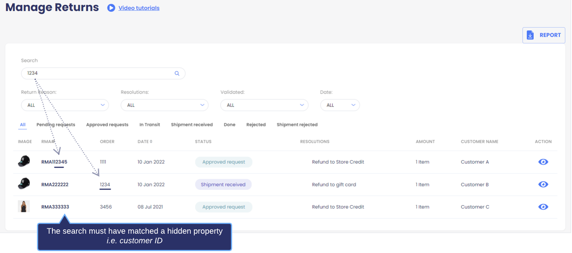
Task: Expand the Return Reason dropdown
Action: (x=65, y=105)
